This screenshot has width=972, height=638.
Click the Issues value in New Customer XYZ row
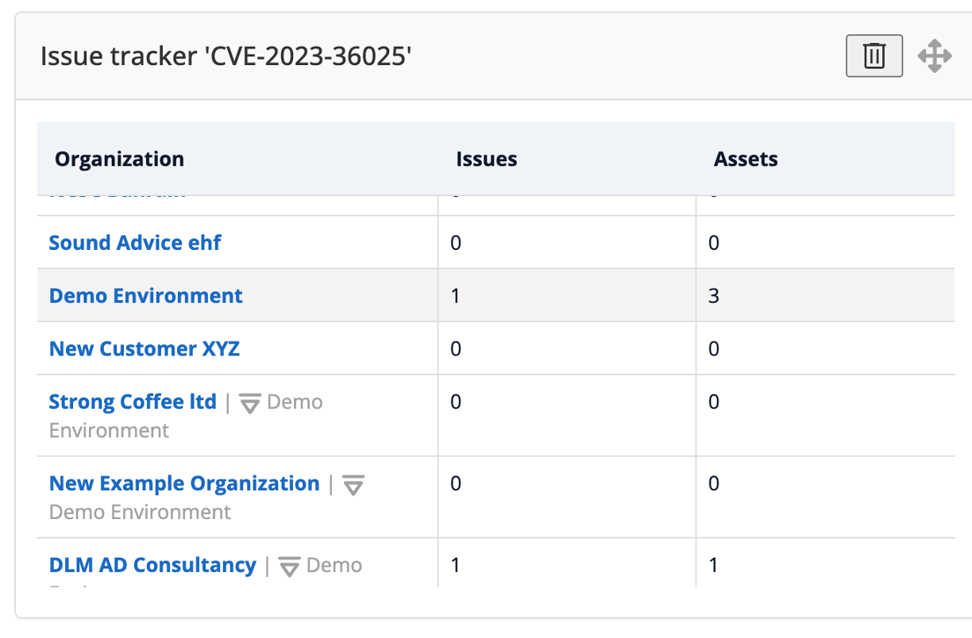click(x=456, y=349)
